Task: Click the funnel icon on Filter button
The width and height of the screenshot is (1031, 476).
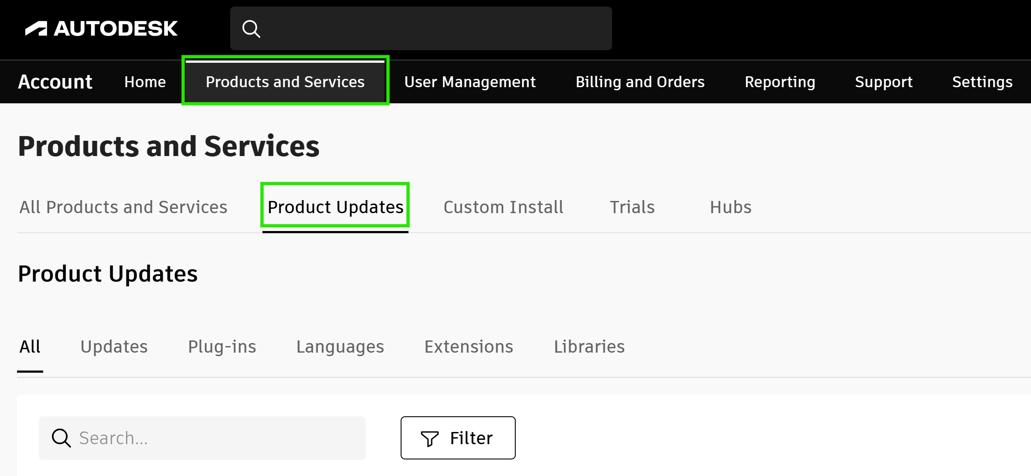Action: click(x=429, y=438)
